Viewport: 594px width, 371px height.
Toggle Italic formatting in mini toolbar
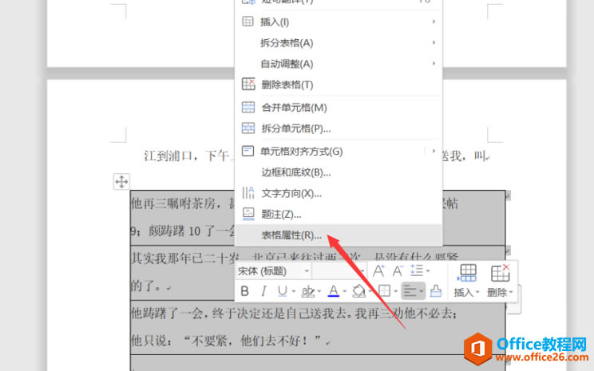coord(263,291)
